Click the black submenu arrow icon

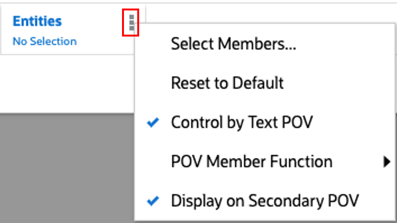[387, 162]
